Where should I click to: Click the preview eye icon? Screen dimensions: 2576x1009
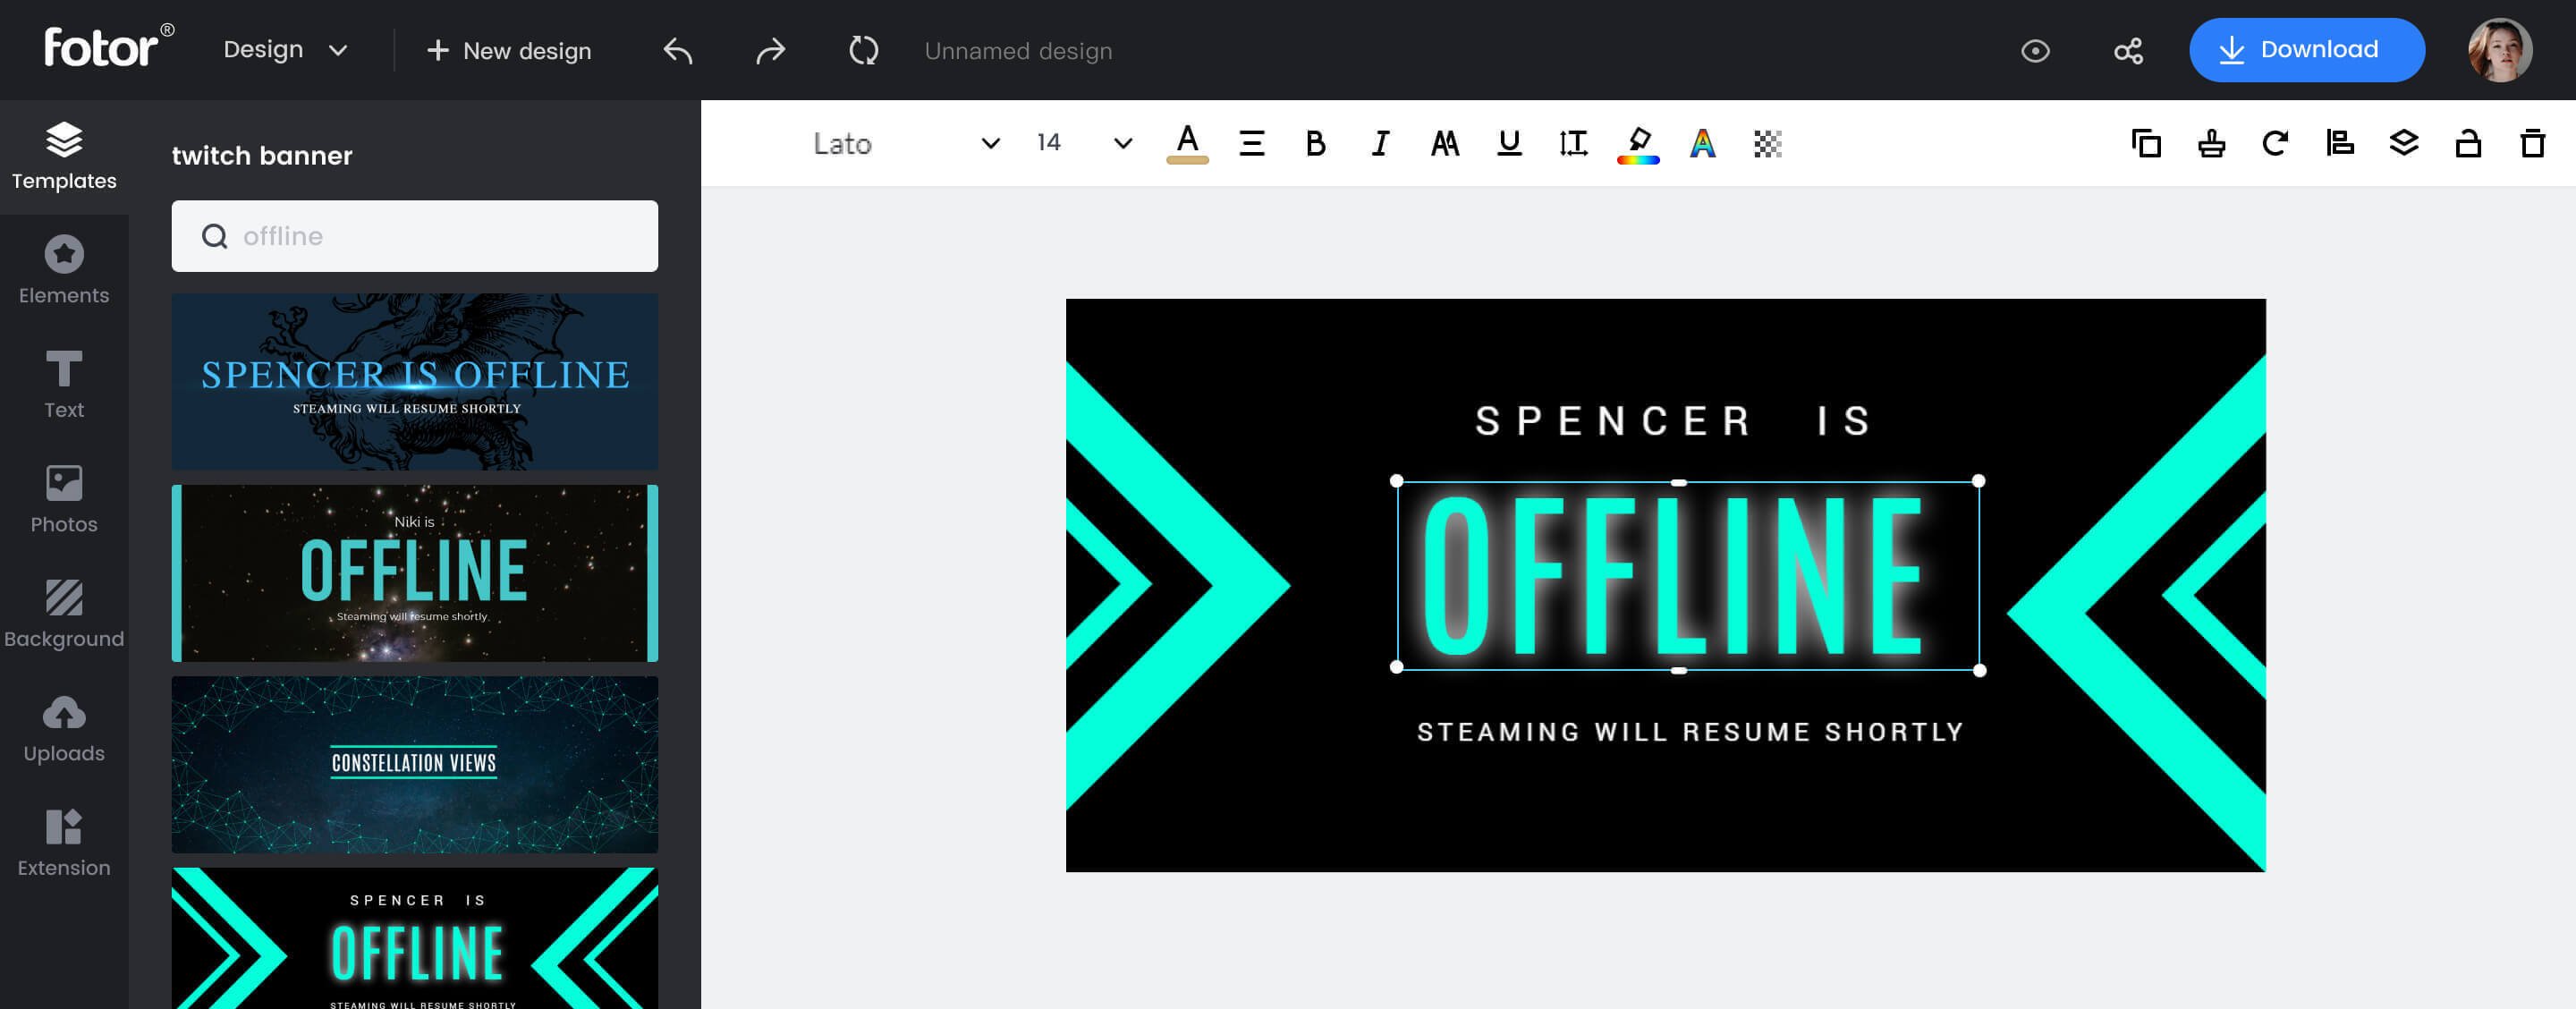pyautogui.click(x=2036, y=51)
